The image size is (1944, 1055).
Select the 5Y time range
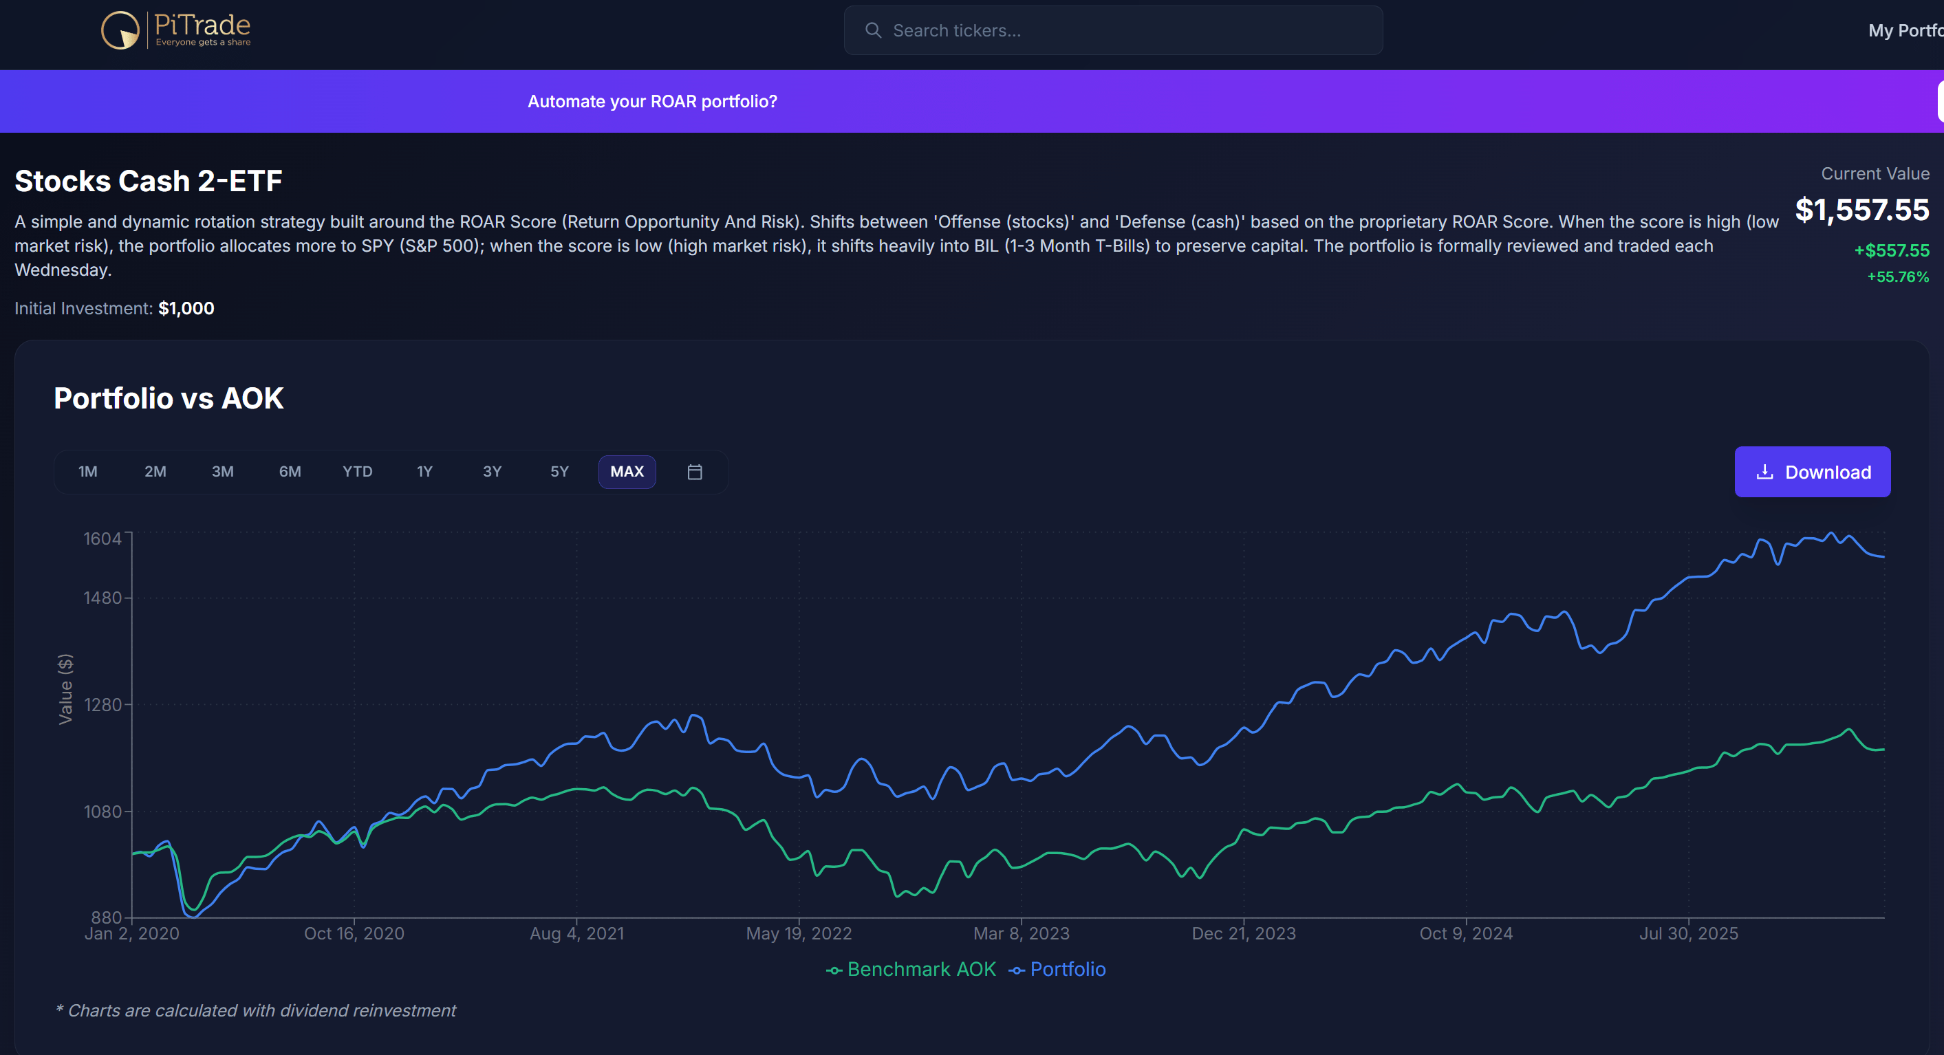click(559, 472)
